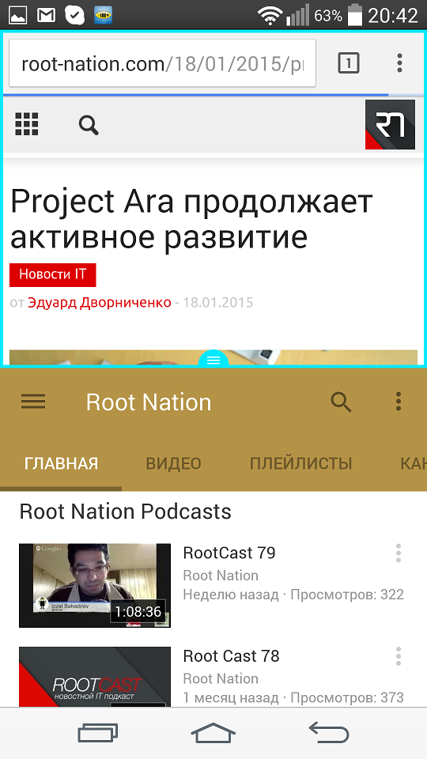427x759 pixels.
Task: Tap the Просмотров: 373 view count
Action: pyautogui.click(x=347, y=697)
